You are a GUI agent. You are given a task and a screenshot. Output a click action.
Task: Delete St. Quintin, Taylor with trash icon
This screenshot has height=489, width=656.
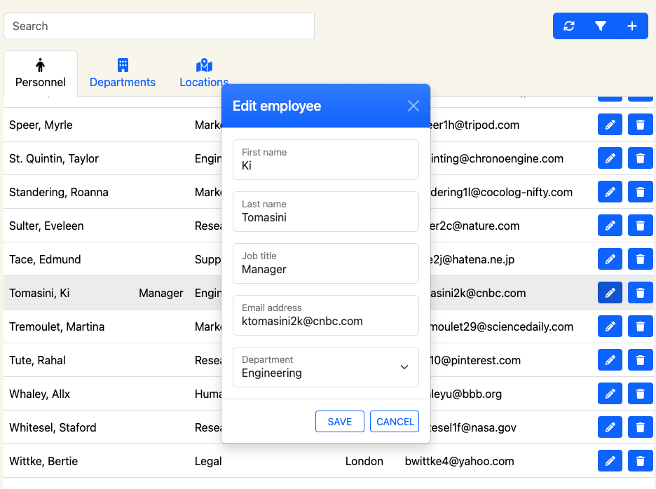pyautogui.click(x=640, y=158)
